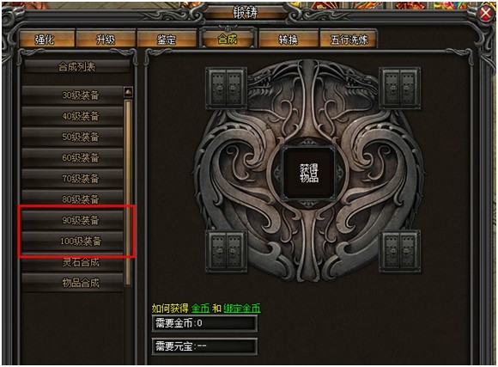Switch to the 强化 tab
Screen dimensions: 498x367
[46, 40]
